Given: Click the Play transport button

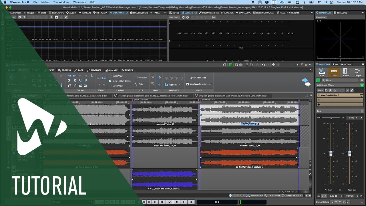Looking at the screenshot, I should (x=184, y=202).
